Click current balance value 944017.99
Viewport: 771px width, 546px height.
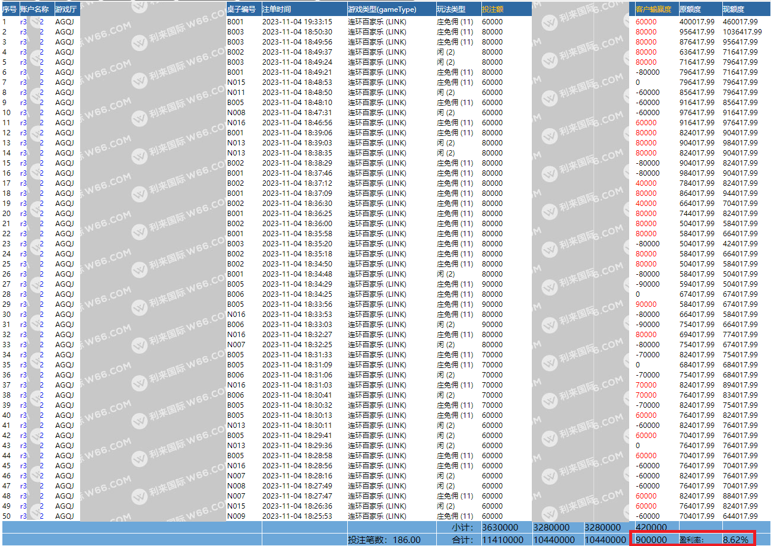click(x=741, y=193)
